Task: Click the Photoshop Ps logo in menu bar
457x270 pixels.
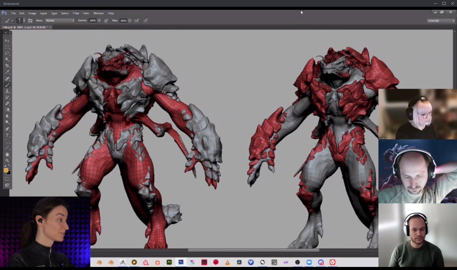Action: 4,13
